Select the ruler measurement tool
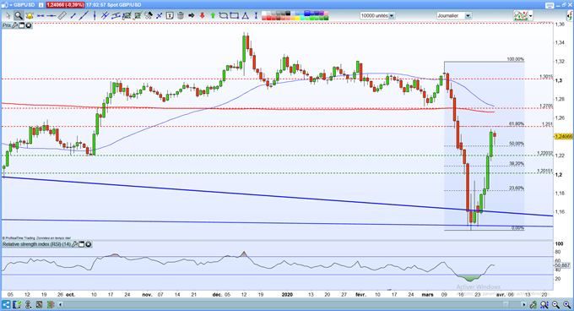This screenshot has width=574, height=311. (x=62, y=16)
